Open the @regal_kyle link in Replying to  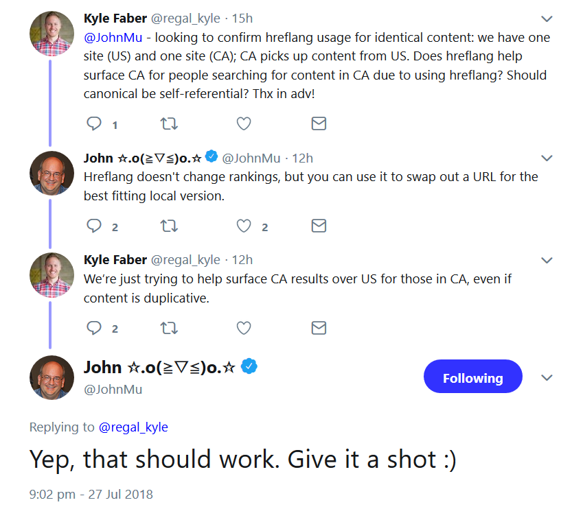tap(133, 427)
